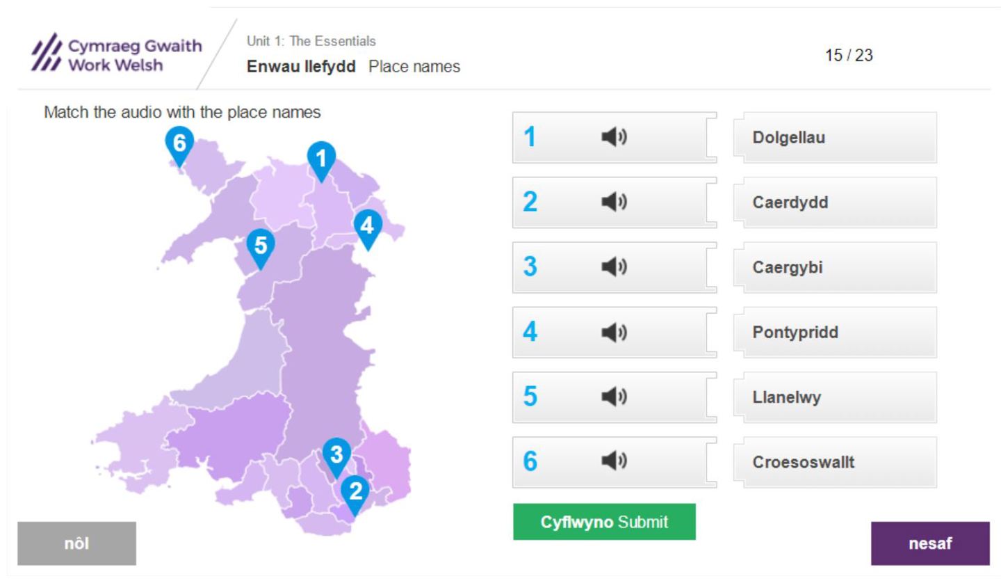Pick the Caerdydd answer tile
The image size is (1001, 581).
[x=839, y=202]
